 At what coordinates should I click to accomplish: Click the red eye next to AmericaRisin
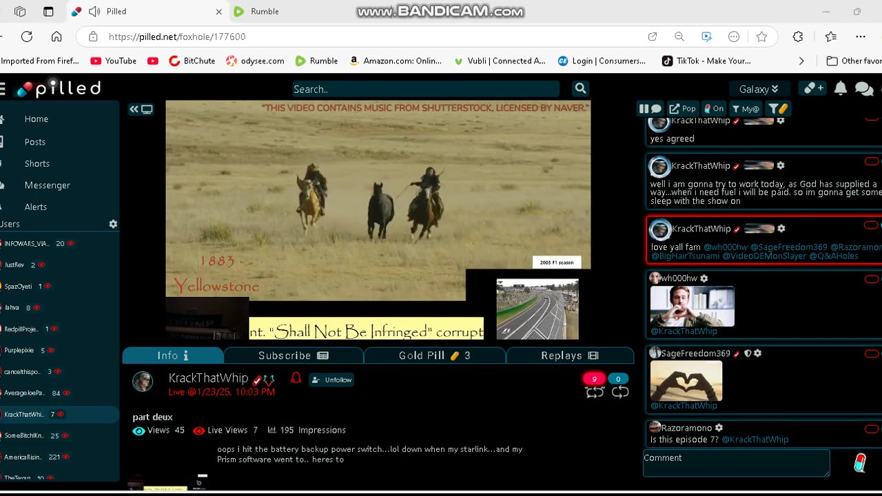pyautogui.click(x=68, y=457)
